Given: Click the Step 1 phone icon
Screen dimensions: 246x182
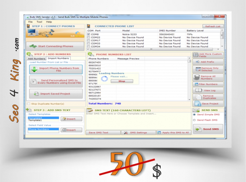Looking at the screenshot, I should pos(28,26).
